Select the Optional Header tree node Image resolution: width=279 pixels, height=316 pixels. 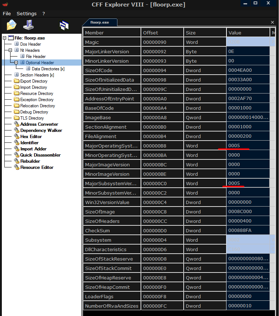(40, 63)
